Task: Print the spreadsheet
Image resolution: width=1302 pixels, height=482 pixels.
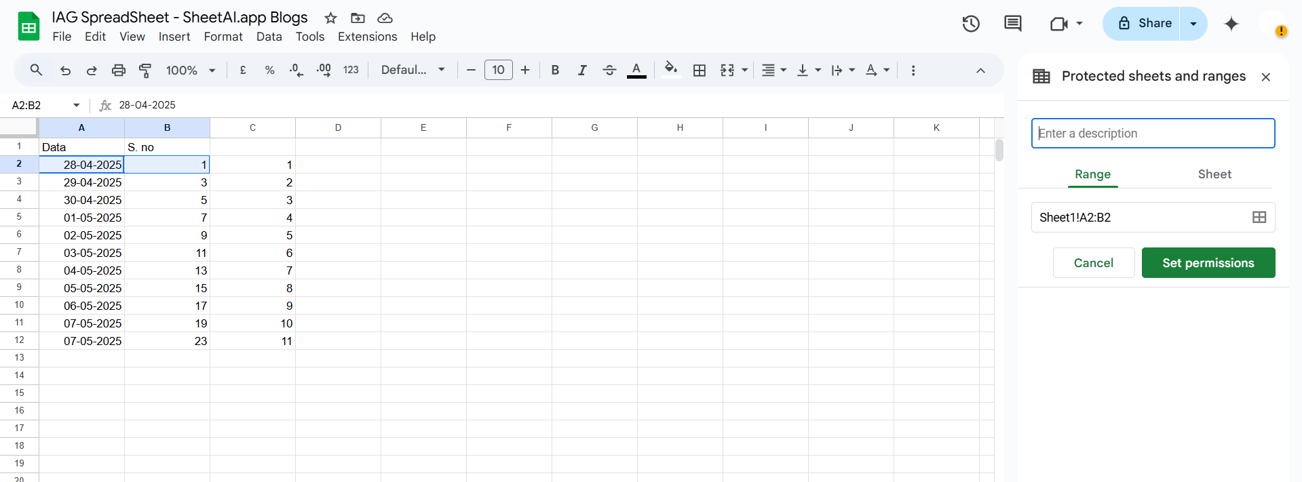Action: [x=119, y=70]
